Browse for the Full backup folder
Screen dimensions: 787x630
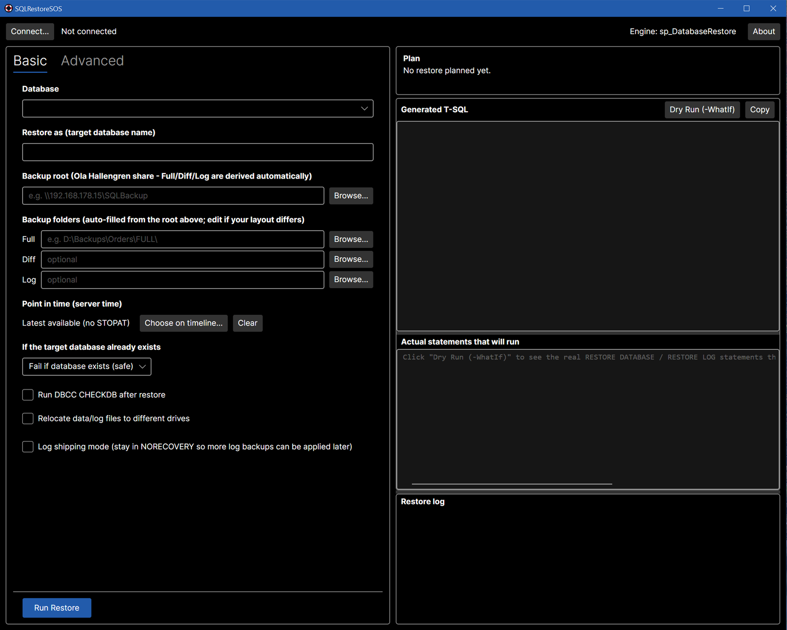coord(351,240)
